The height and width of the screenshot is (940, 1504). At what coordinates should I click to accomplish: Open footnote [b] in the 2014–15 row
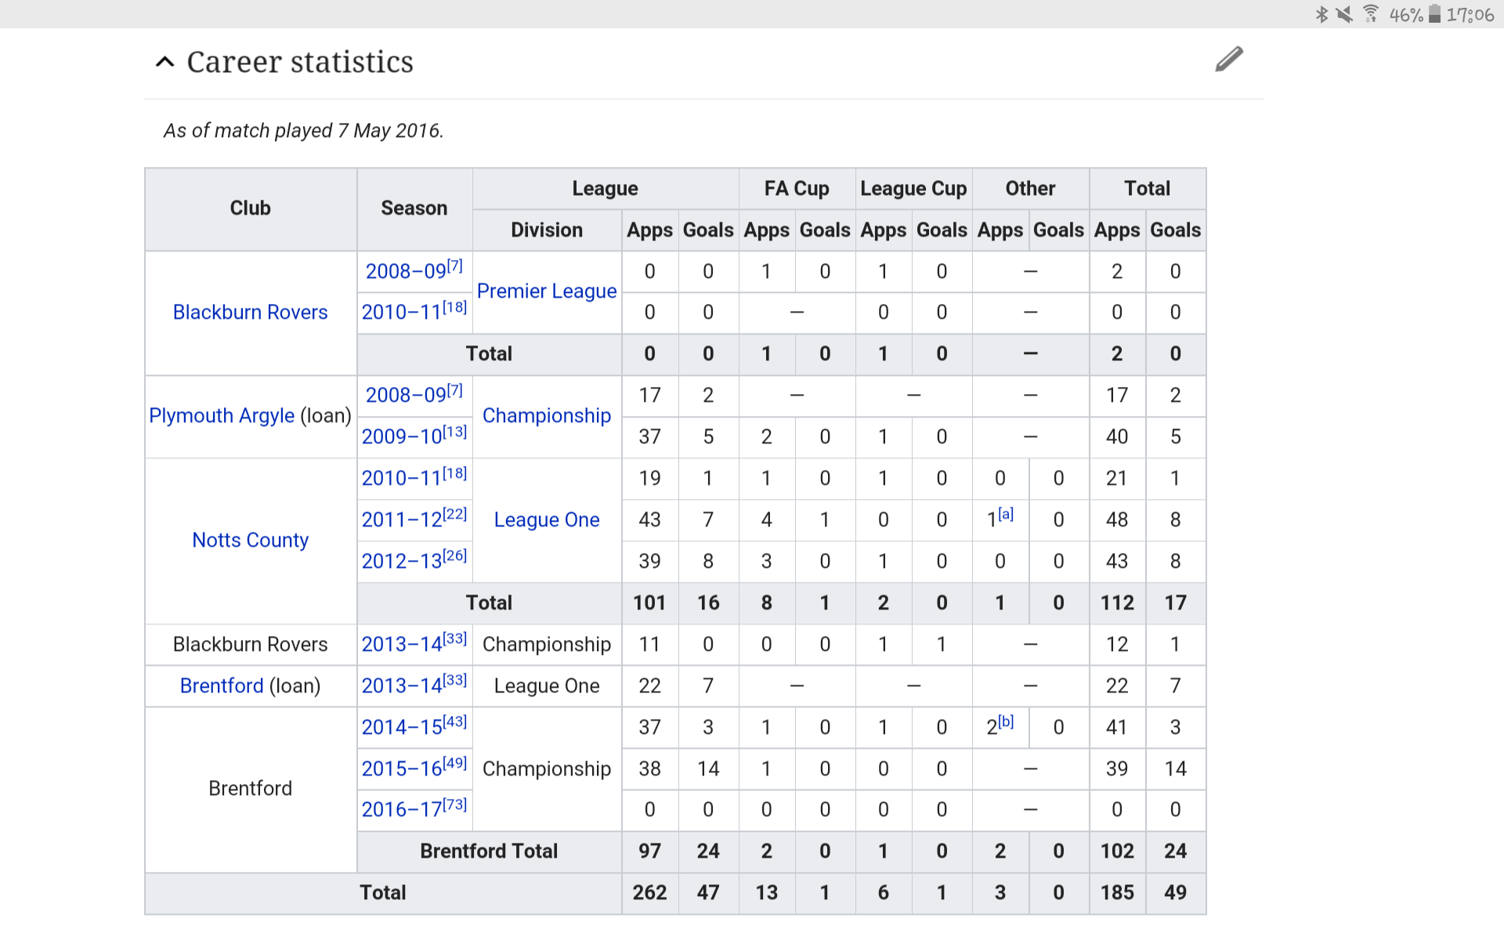pos(1006,721)
